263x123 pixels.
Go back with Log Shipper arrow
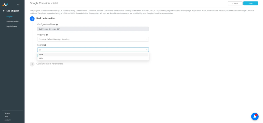[x=4, y=11]
